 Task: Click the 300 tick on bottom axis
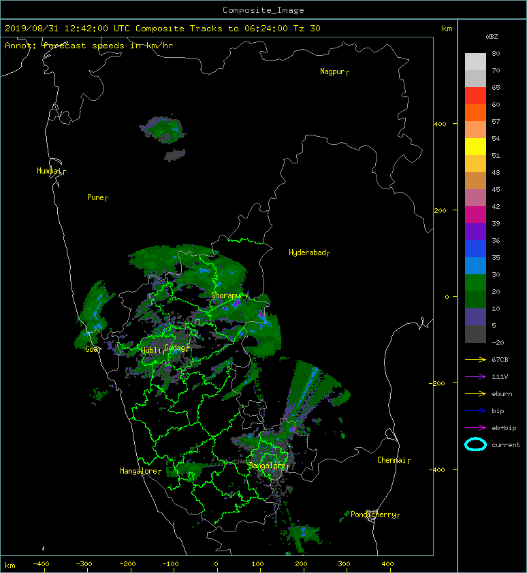point(344,564)
